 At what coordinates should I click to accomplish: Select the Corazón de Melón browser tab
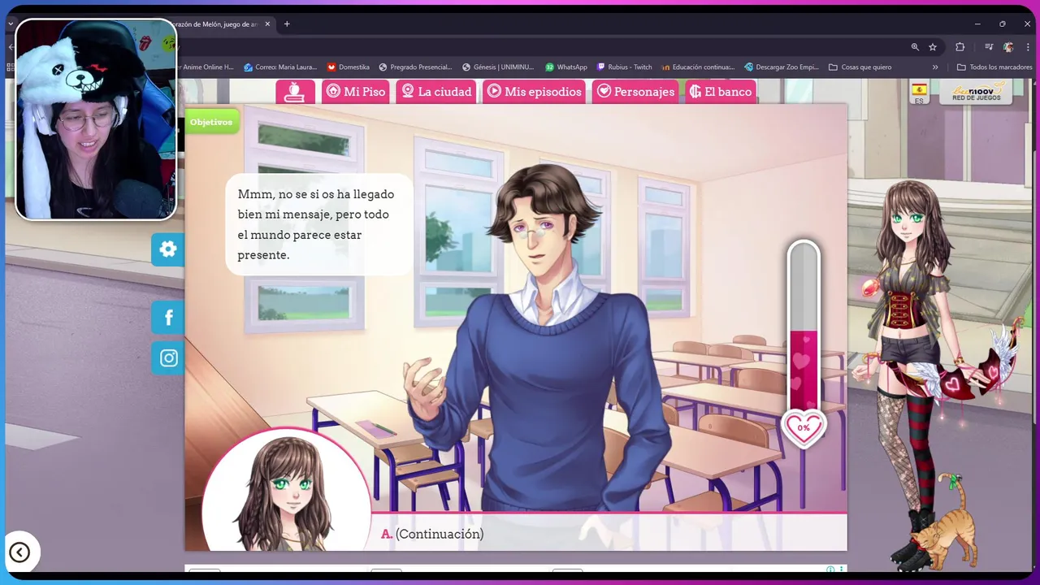point(215,24)
